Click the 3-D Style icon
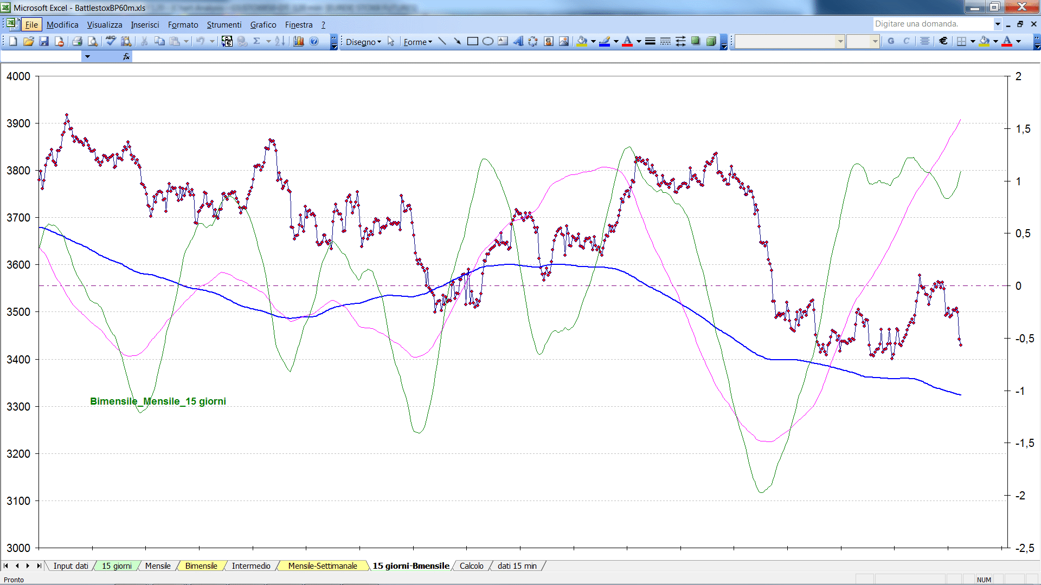 point(711,41)
